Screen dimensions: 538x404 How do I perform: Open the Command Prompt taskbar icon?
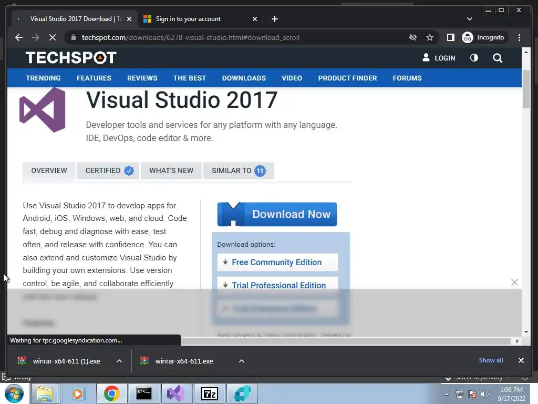144,393
